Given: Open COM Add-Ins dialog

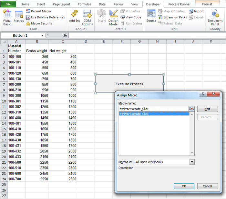Looking at the screenshot, I should (87, 17).
